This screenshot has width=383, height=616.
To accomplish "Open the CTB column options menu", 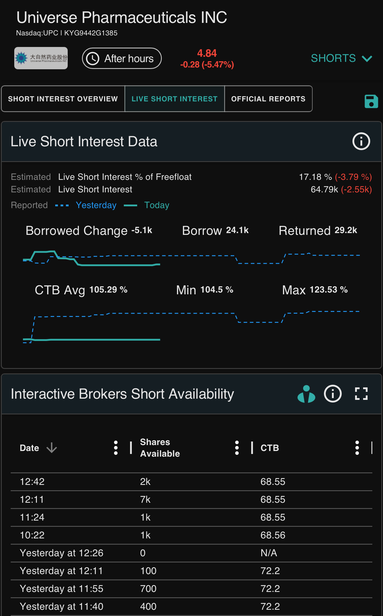I will coord(357,448).
